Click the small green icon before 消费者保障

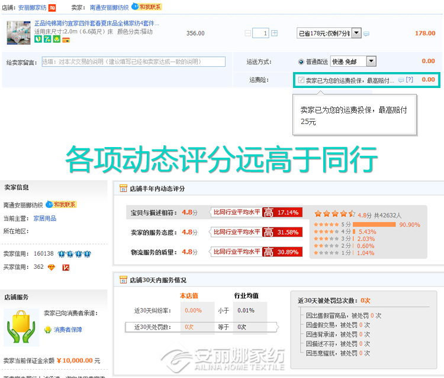[x=47, y=330]
